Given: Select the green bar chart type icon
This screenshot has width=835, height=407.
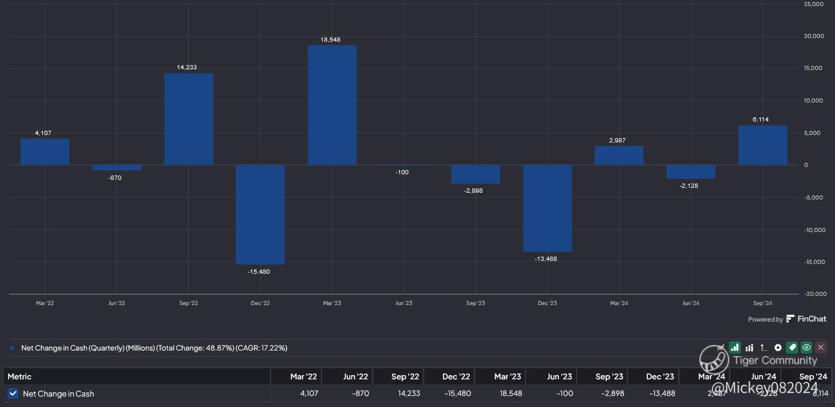Looking at the screenshot, I should pos(735,347).
